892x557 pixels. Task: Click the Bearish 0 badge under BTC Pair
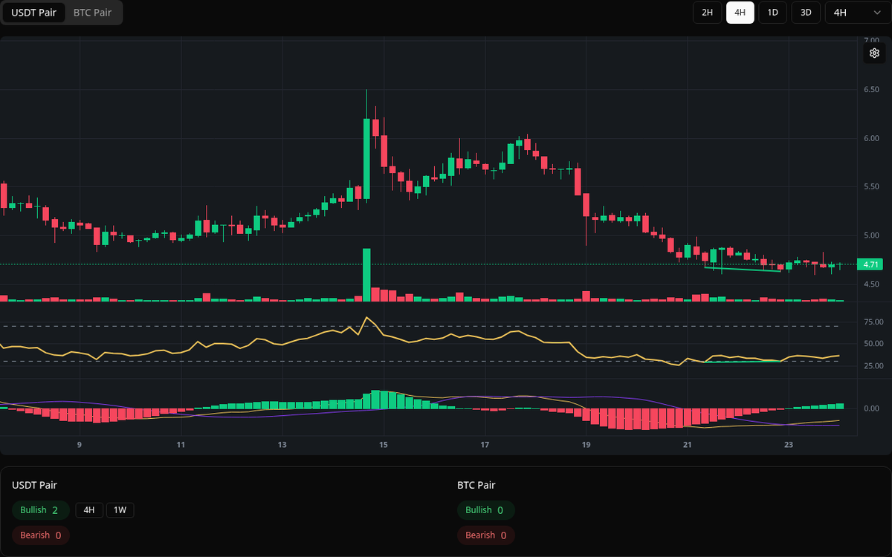point(486,535)
